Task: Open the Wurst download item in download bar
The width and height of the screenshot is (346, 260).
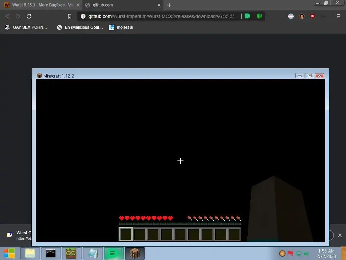Action: [19, 235]
